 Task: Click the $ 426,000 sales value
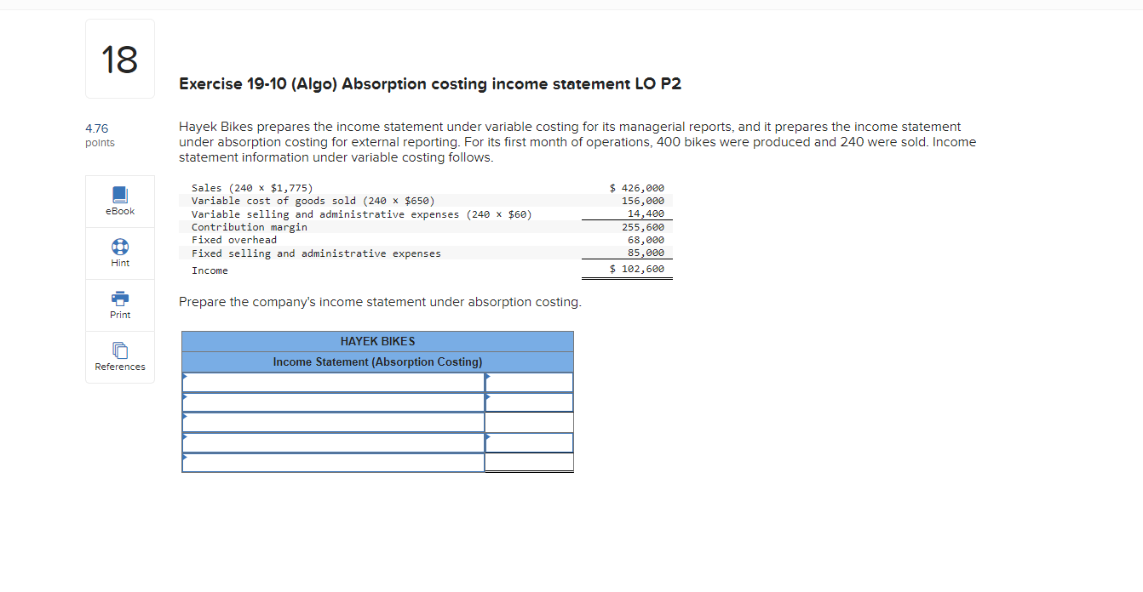click(x=637, y=188)
